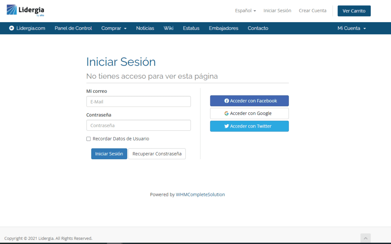This screenshot has height=244, width=391.
Task: Open Contacto navigation item
Action: [x=258, y=28]
